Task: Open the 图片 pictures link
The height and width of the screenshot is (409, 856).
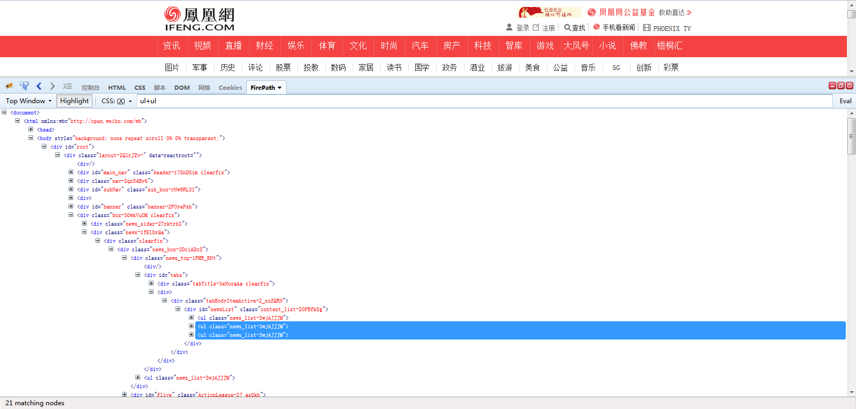Action: coord(172,67)
